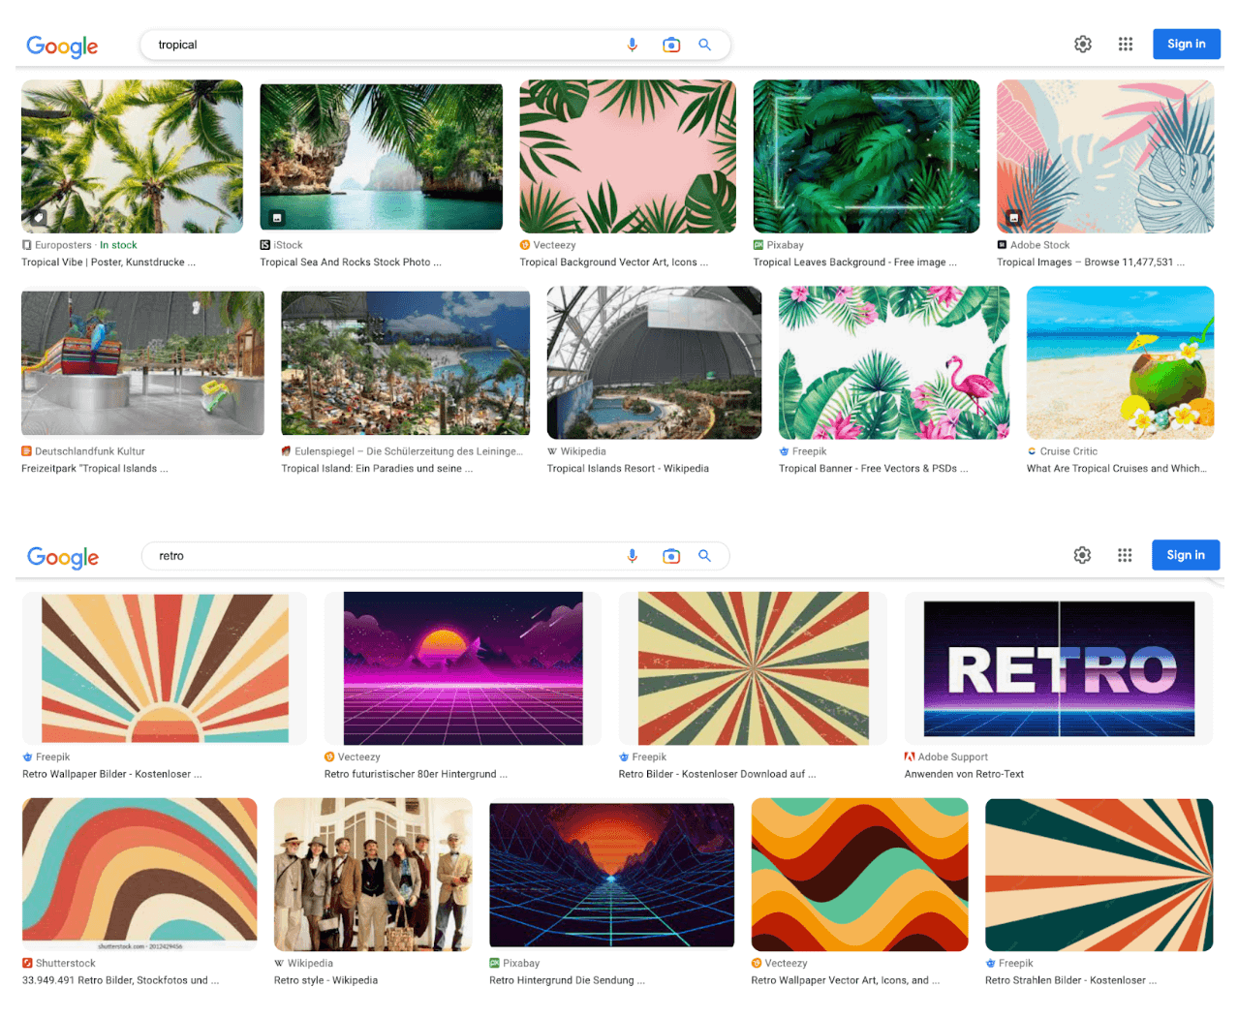Open search by image from the tropical search bar
This screenshot has height=1019, width=1238.
[671, 45]
